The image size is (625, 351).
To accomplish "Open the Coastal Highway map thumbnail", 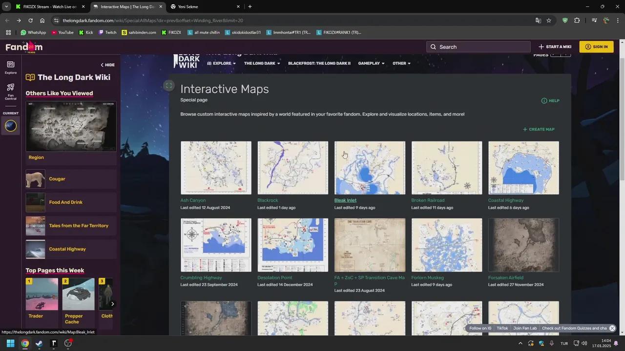I will pyautogui.click(x=523, y=168).
